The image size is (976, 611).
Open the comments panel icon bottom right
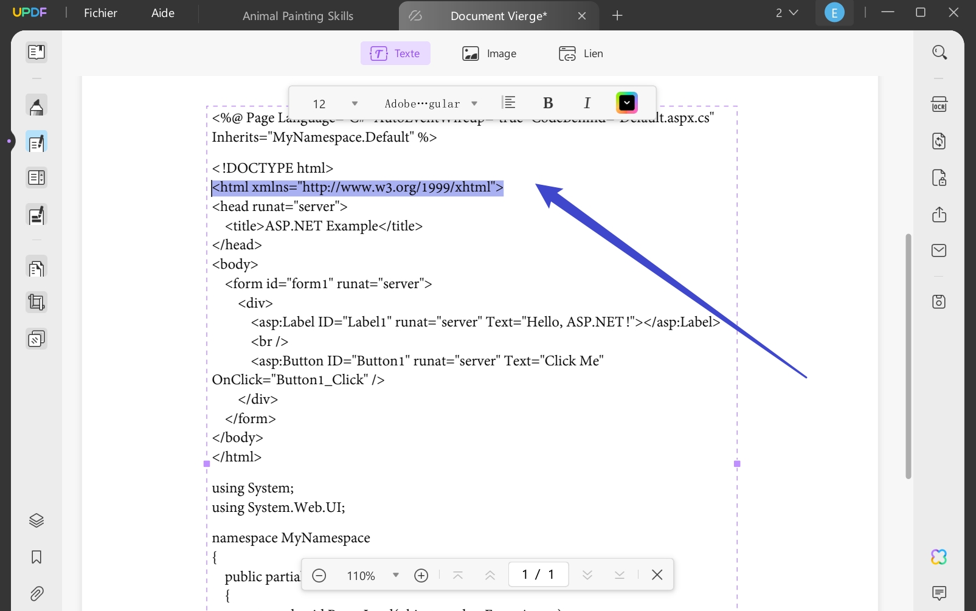(940, 593)
